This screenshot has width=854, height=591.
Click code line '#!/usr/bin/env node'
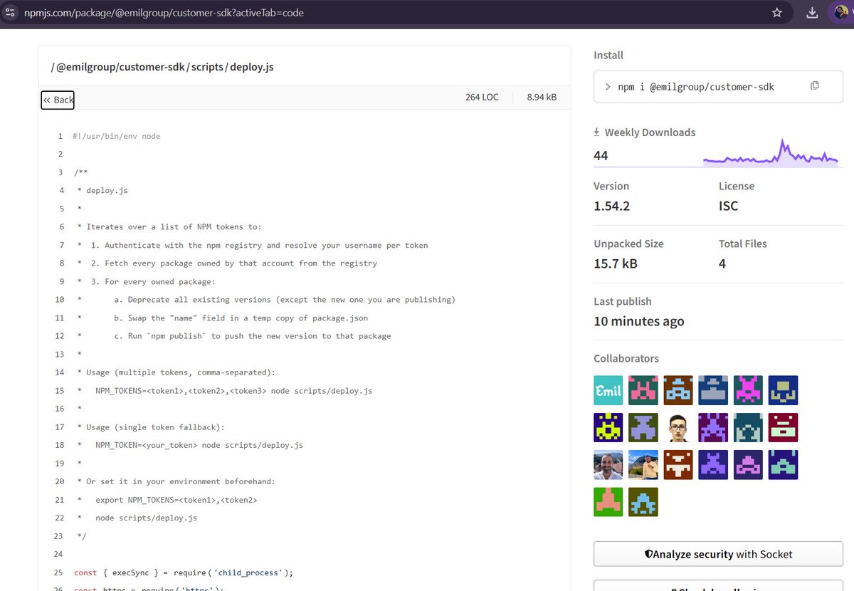(x=117, y=136)
